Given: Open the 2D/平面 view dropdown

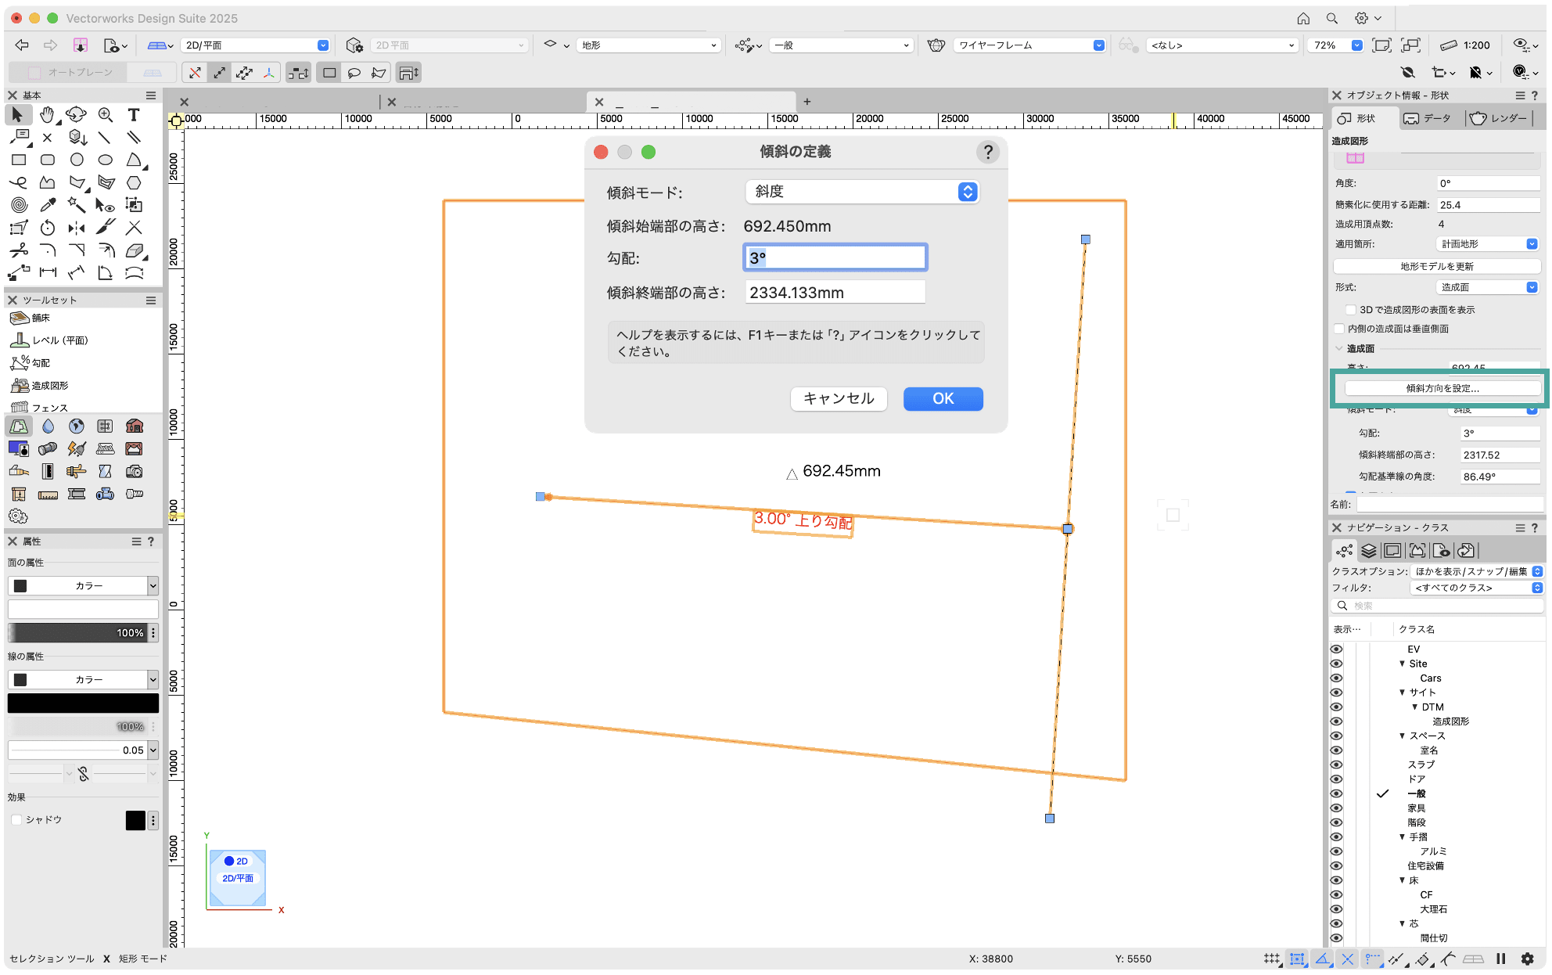Looking at the screenshot, I should pyautogui.click(x=255, y=45).
